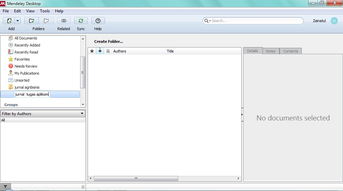Screen dimensions: 343x191
Task: Click the Create Folder... heading
Action: coord(108,41)
